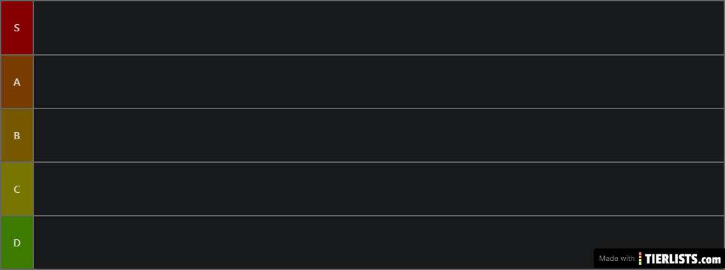Click the red S tier label
This screenshot has height=270, width=725.
pyautogui.click(x=17, y=28)
